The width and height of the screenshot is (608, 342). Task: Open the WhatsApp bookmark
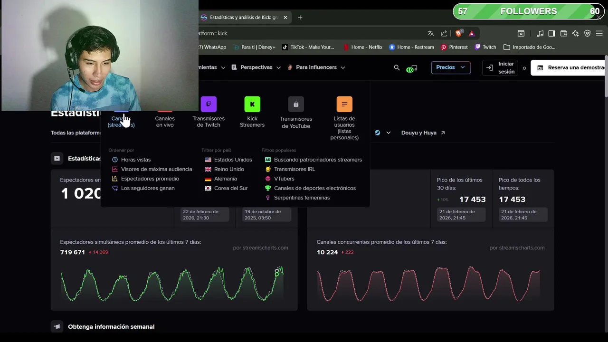212,47
